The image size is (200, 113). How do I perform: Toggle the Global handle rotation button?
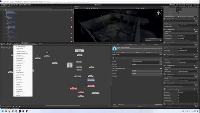26,5
